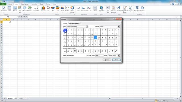The width and height of the screenshot is (182, 102).
Task: Open the Pie chart dropdown
Action: (53, 9)
